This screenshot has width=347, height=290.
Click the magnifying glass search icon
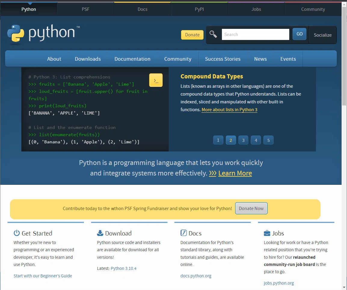point(213,34)
